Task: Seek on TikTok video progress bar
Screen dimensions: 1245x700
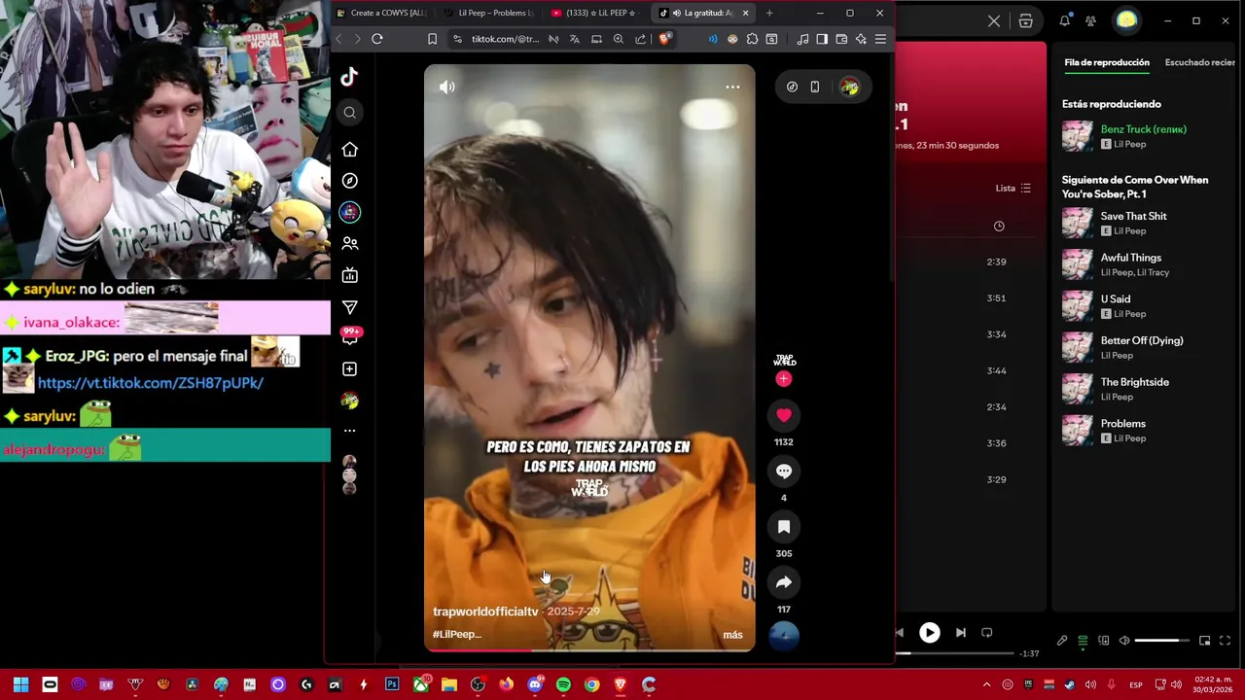Action: tap(589, 649)
